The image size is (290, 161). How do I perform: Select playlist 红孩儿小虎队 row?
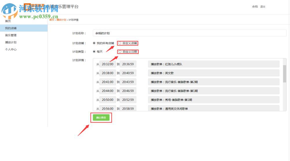[214, 64]
